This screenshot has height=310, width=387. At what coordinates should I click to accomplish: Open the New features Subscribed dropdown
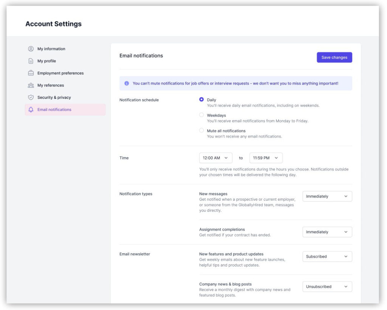(327, 257)
